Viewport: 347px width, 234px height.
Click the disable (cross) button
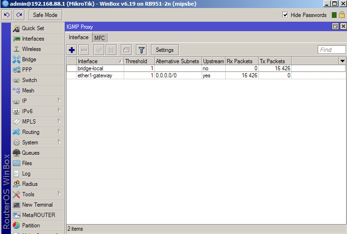click(111, 50)
